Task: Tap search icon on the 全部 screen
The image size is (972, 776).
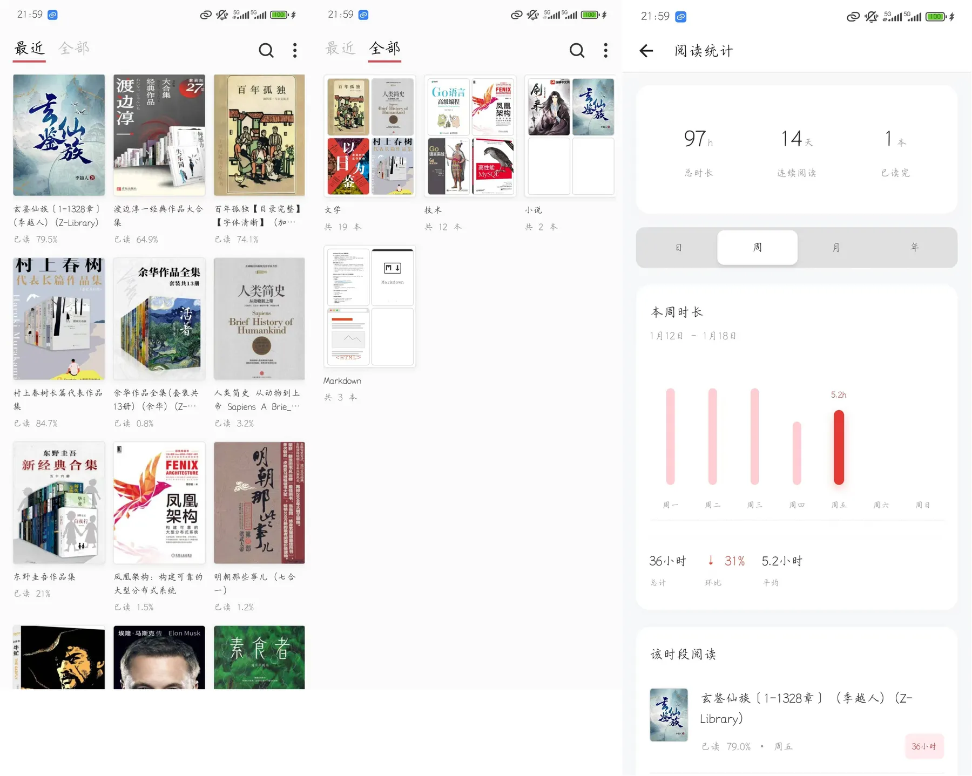Action: 577,50
